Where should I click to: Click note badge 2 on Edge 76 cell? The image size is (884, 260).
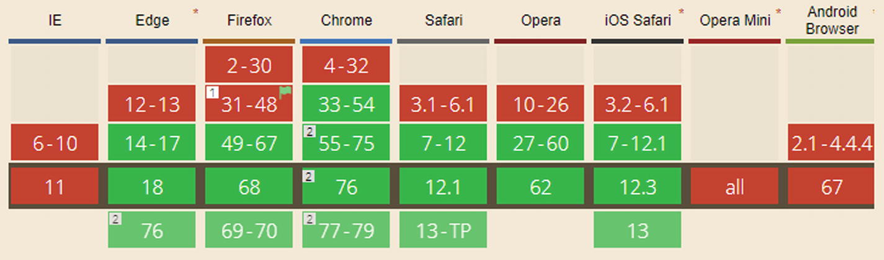[x=114, y=218]
